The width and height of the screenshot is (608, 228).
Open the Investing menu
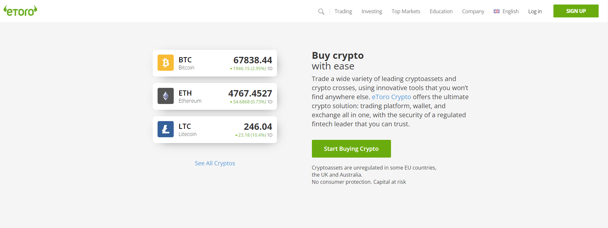coord(372,11)
